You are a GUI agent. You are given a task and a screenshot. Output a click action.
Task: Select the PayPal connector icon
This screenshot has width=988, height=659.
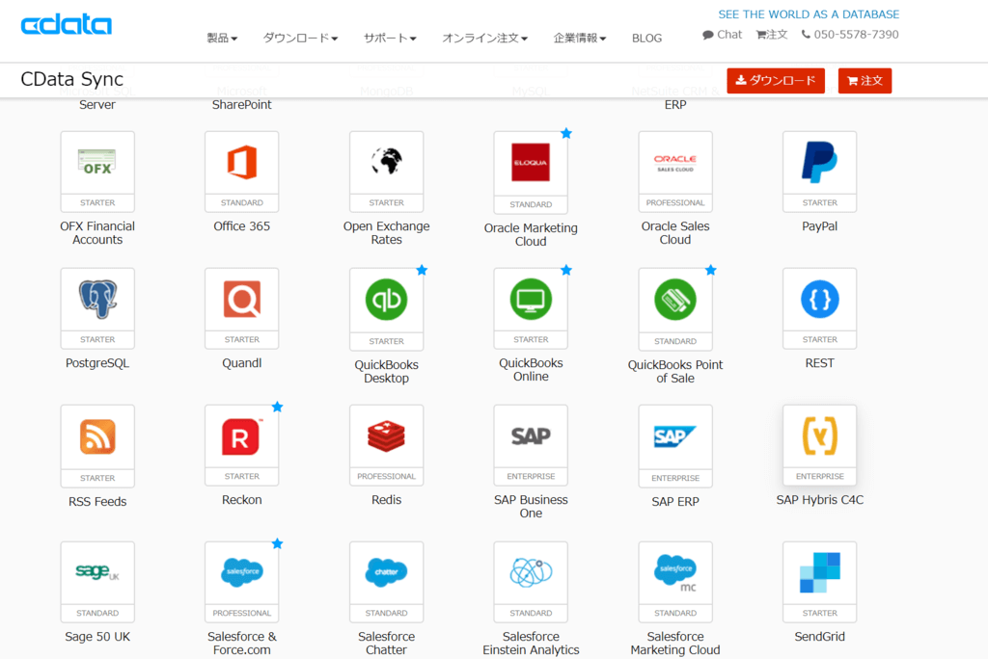[x=820, y=163]
